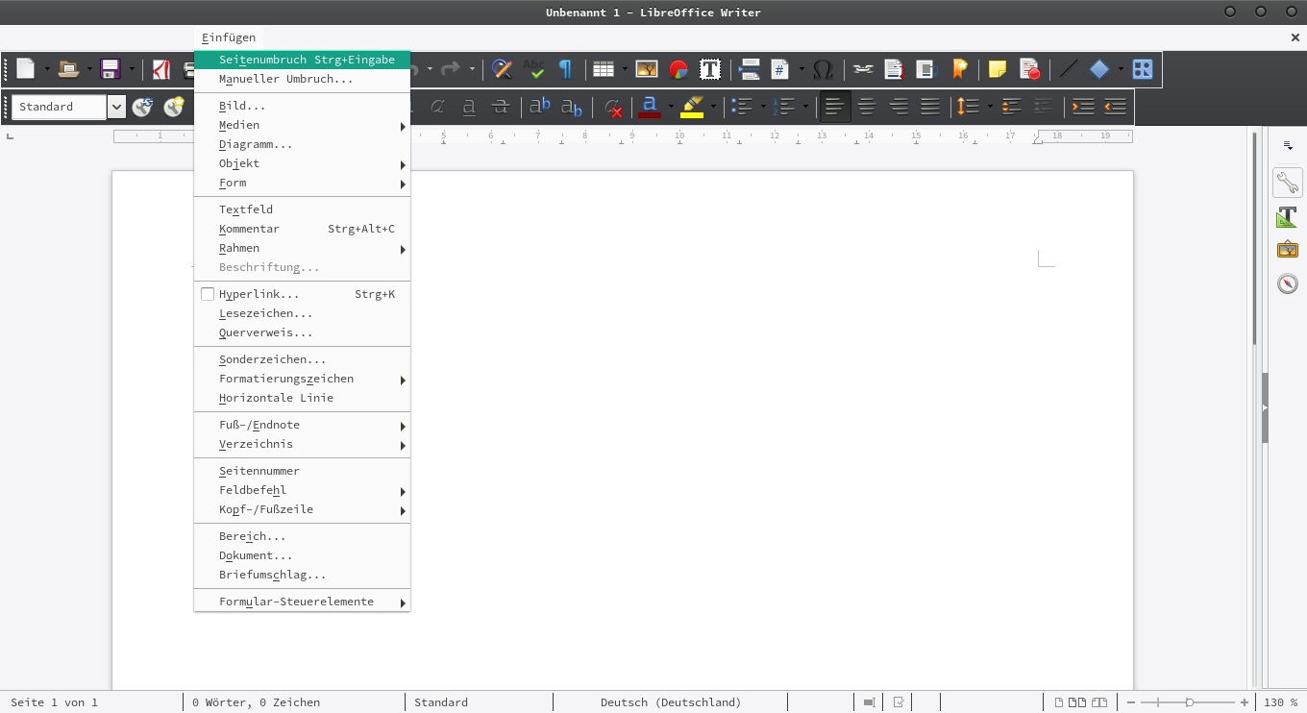Insert a comment with the yellow note icon
This screenshot has height=713, width=1307.
click(998, 69)
